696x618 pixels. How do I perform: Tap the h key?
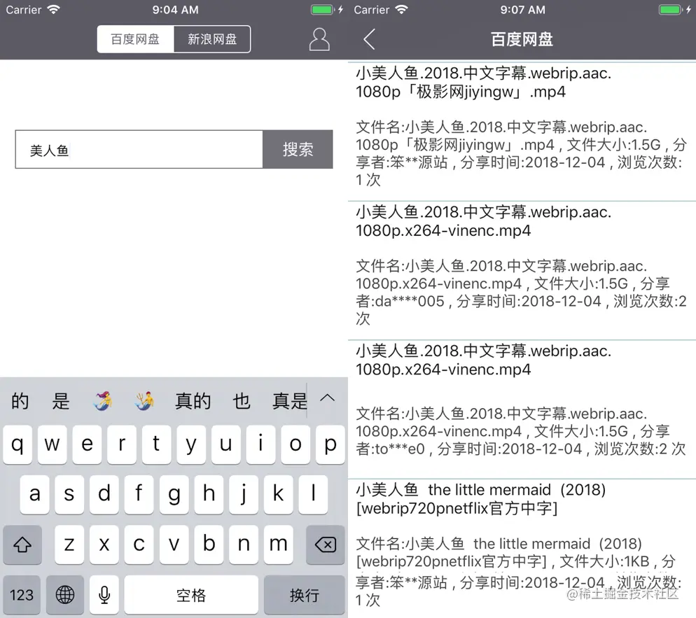[209, 495]
